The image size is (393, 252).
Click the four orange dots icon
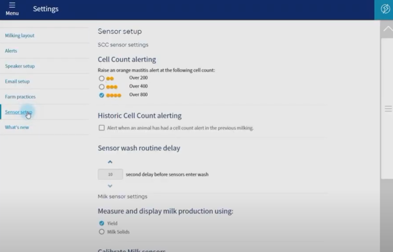114,96
